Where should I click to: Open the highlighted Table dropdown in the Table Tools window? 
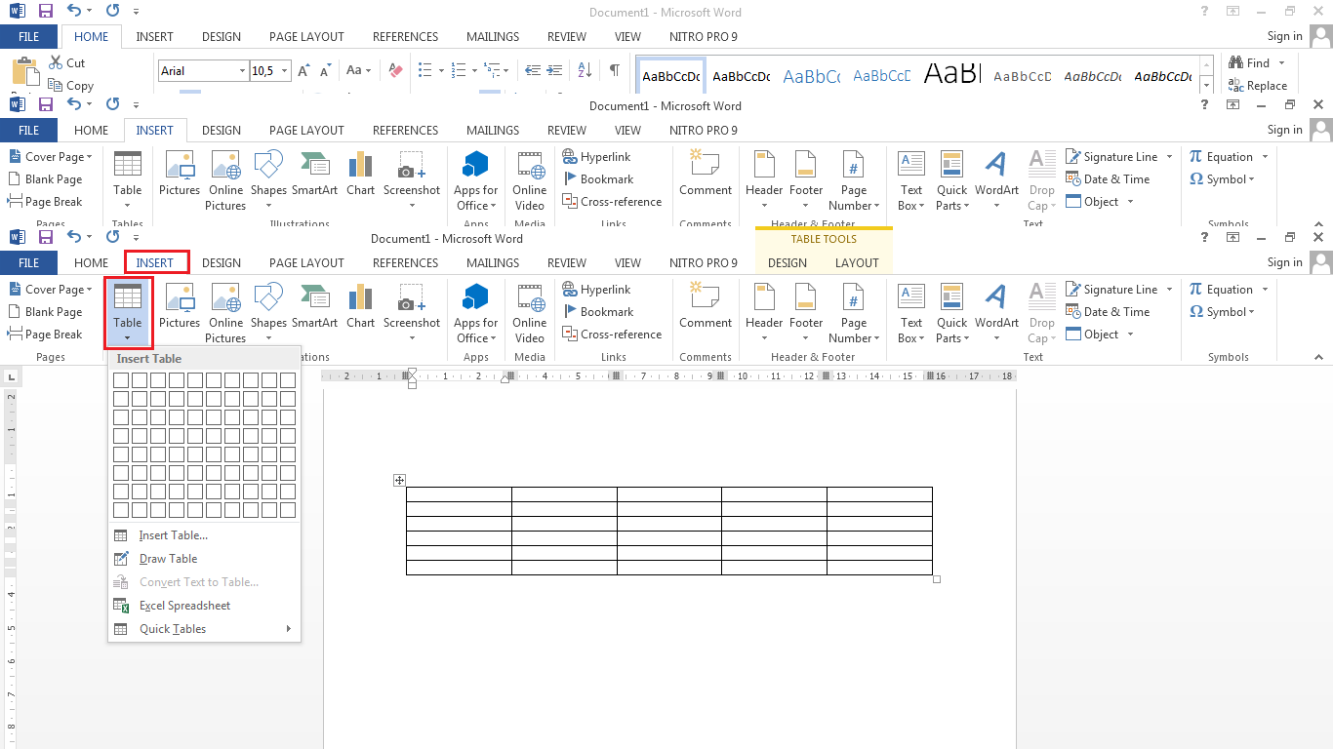pyautogui.click(x=128, y=314)
